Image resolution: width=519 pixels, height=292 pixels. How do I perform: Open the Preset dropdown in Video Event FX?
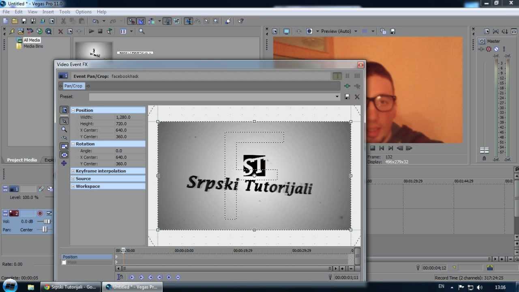[x=337, y=97]
